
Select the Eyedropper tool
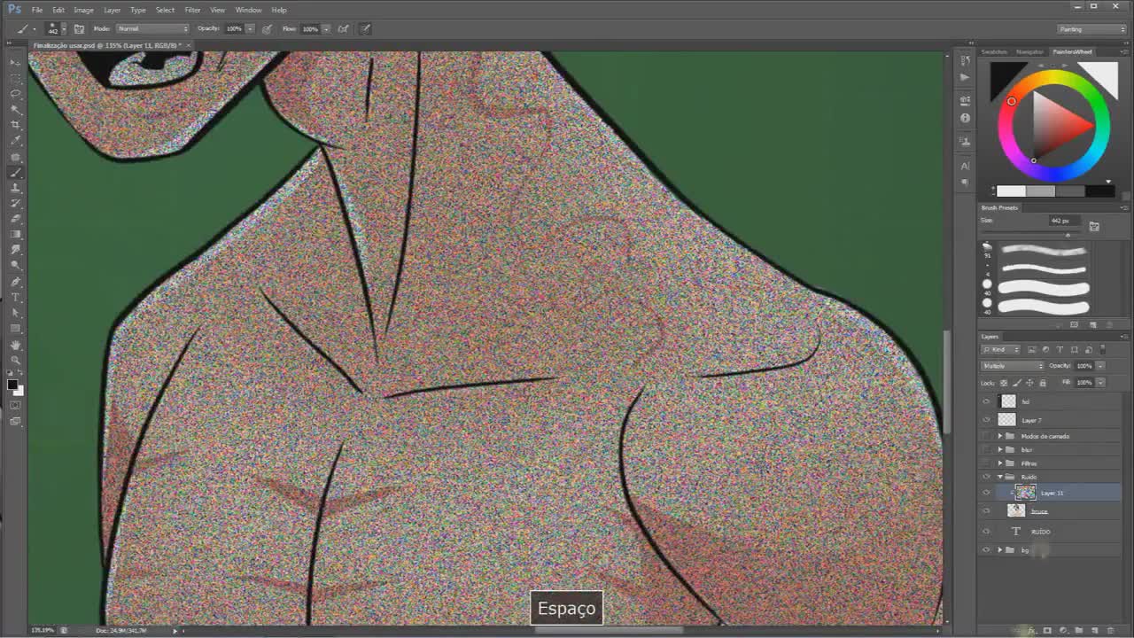tap(16, 141)
